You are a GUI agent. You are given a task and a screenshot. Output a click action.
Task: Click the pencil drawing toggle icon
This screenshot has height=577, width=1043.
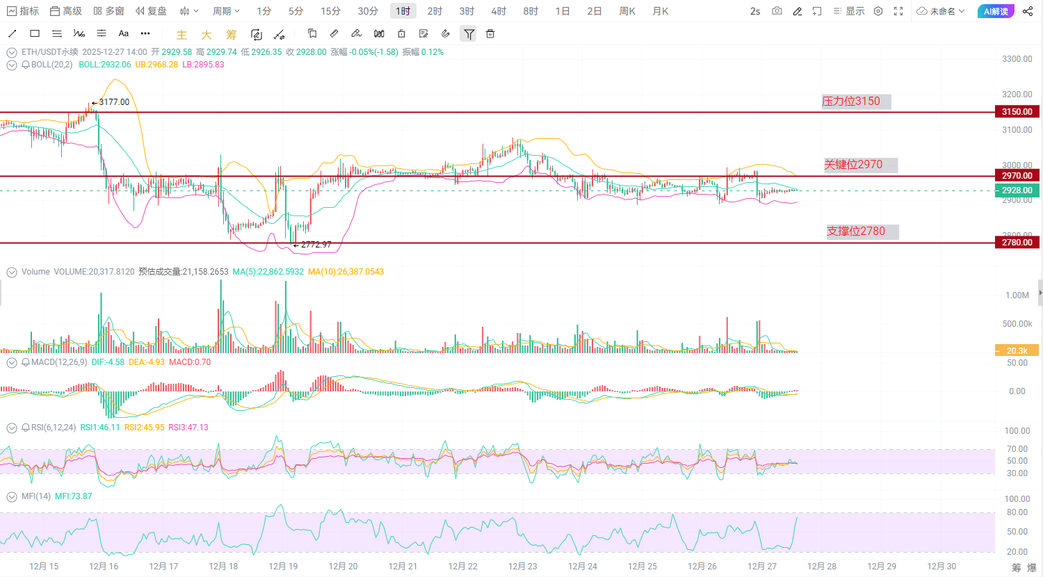pyautogui.click(x=798, y=11)
